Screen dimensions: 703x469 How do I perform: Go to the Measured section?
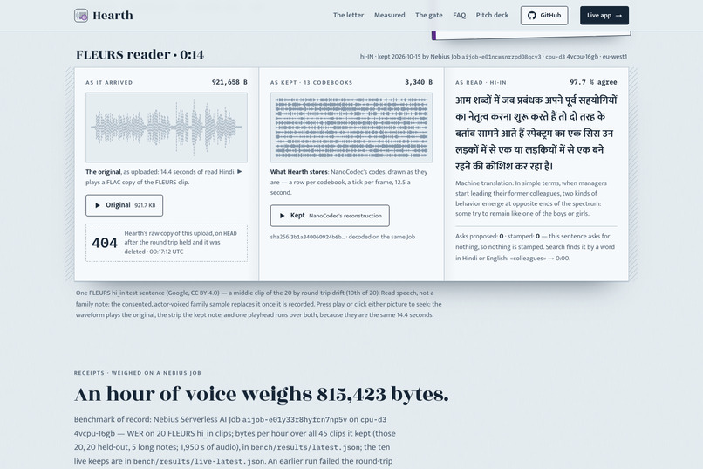[x=390, y=15]
